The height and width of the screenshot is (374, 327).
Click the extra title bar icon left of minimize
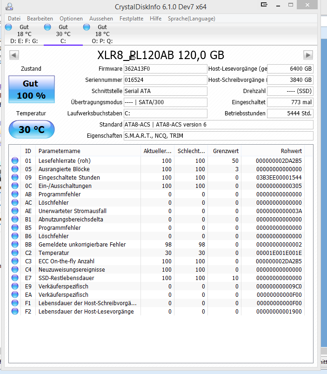tap(264, 5)
